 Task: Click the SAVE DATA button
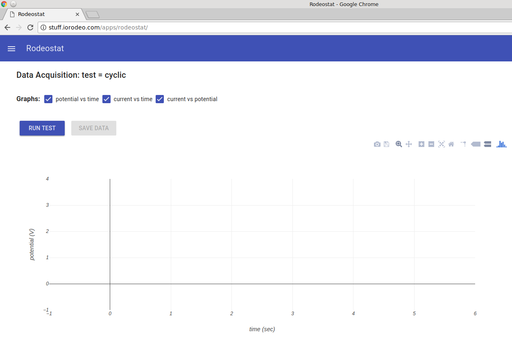pos(93,128)
